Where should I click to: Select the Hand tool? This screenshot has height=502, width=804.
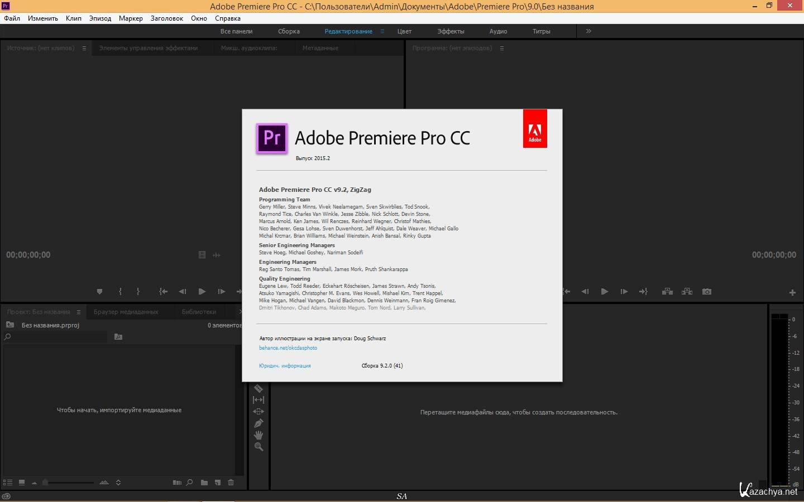tap(258, 435)
